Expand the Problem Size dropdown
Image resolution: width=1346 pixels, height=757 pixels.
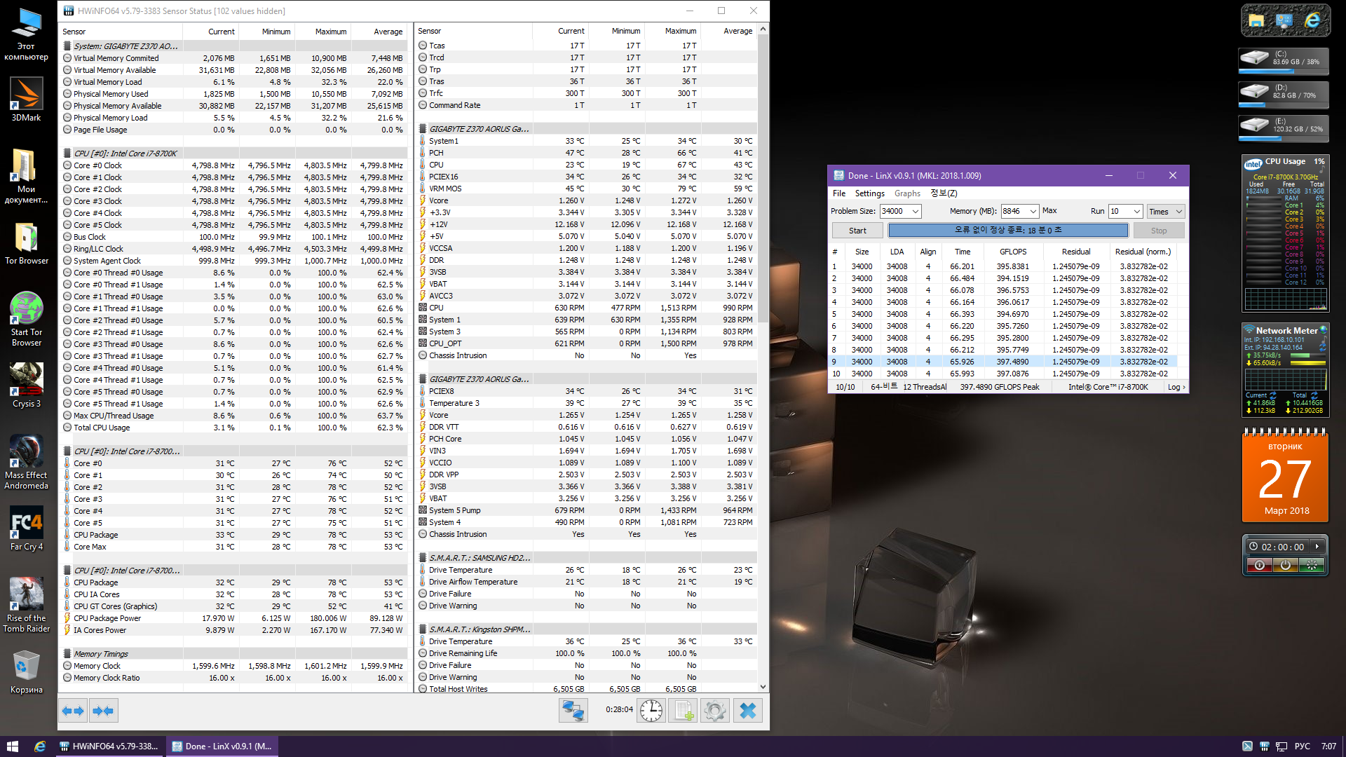click(915, 211)
